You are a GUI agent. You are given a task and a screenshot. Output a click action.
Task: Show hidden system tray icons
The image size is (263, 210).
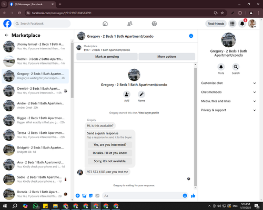coord(209,206)
